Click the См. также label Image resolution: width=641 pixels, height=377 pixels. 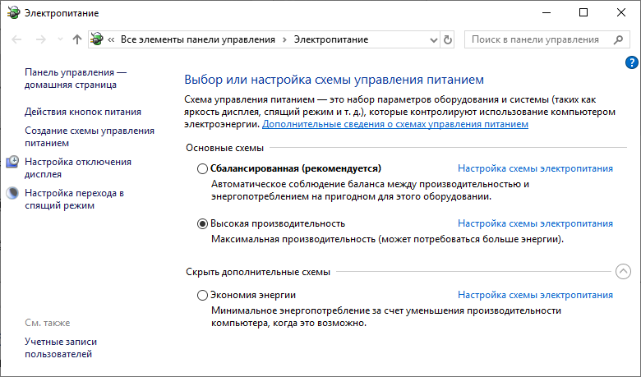tap(48, 323)
